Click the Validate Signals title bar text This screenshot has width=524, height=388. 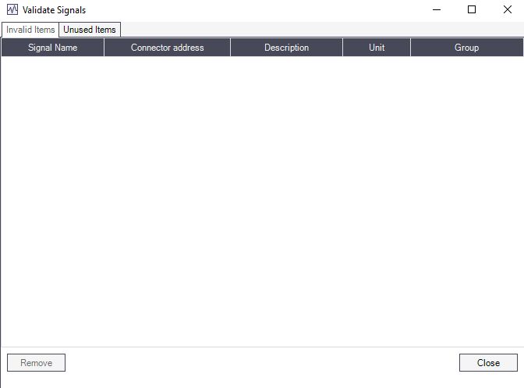[x=55, y=10]
